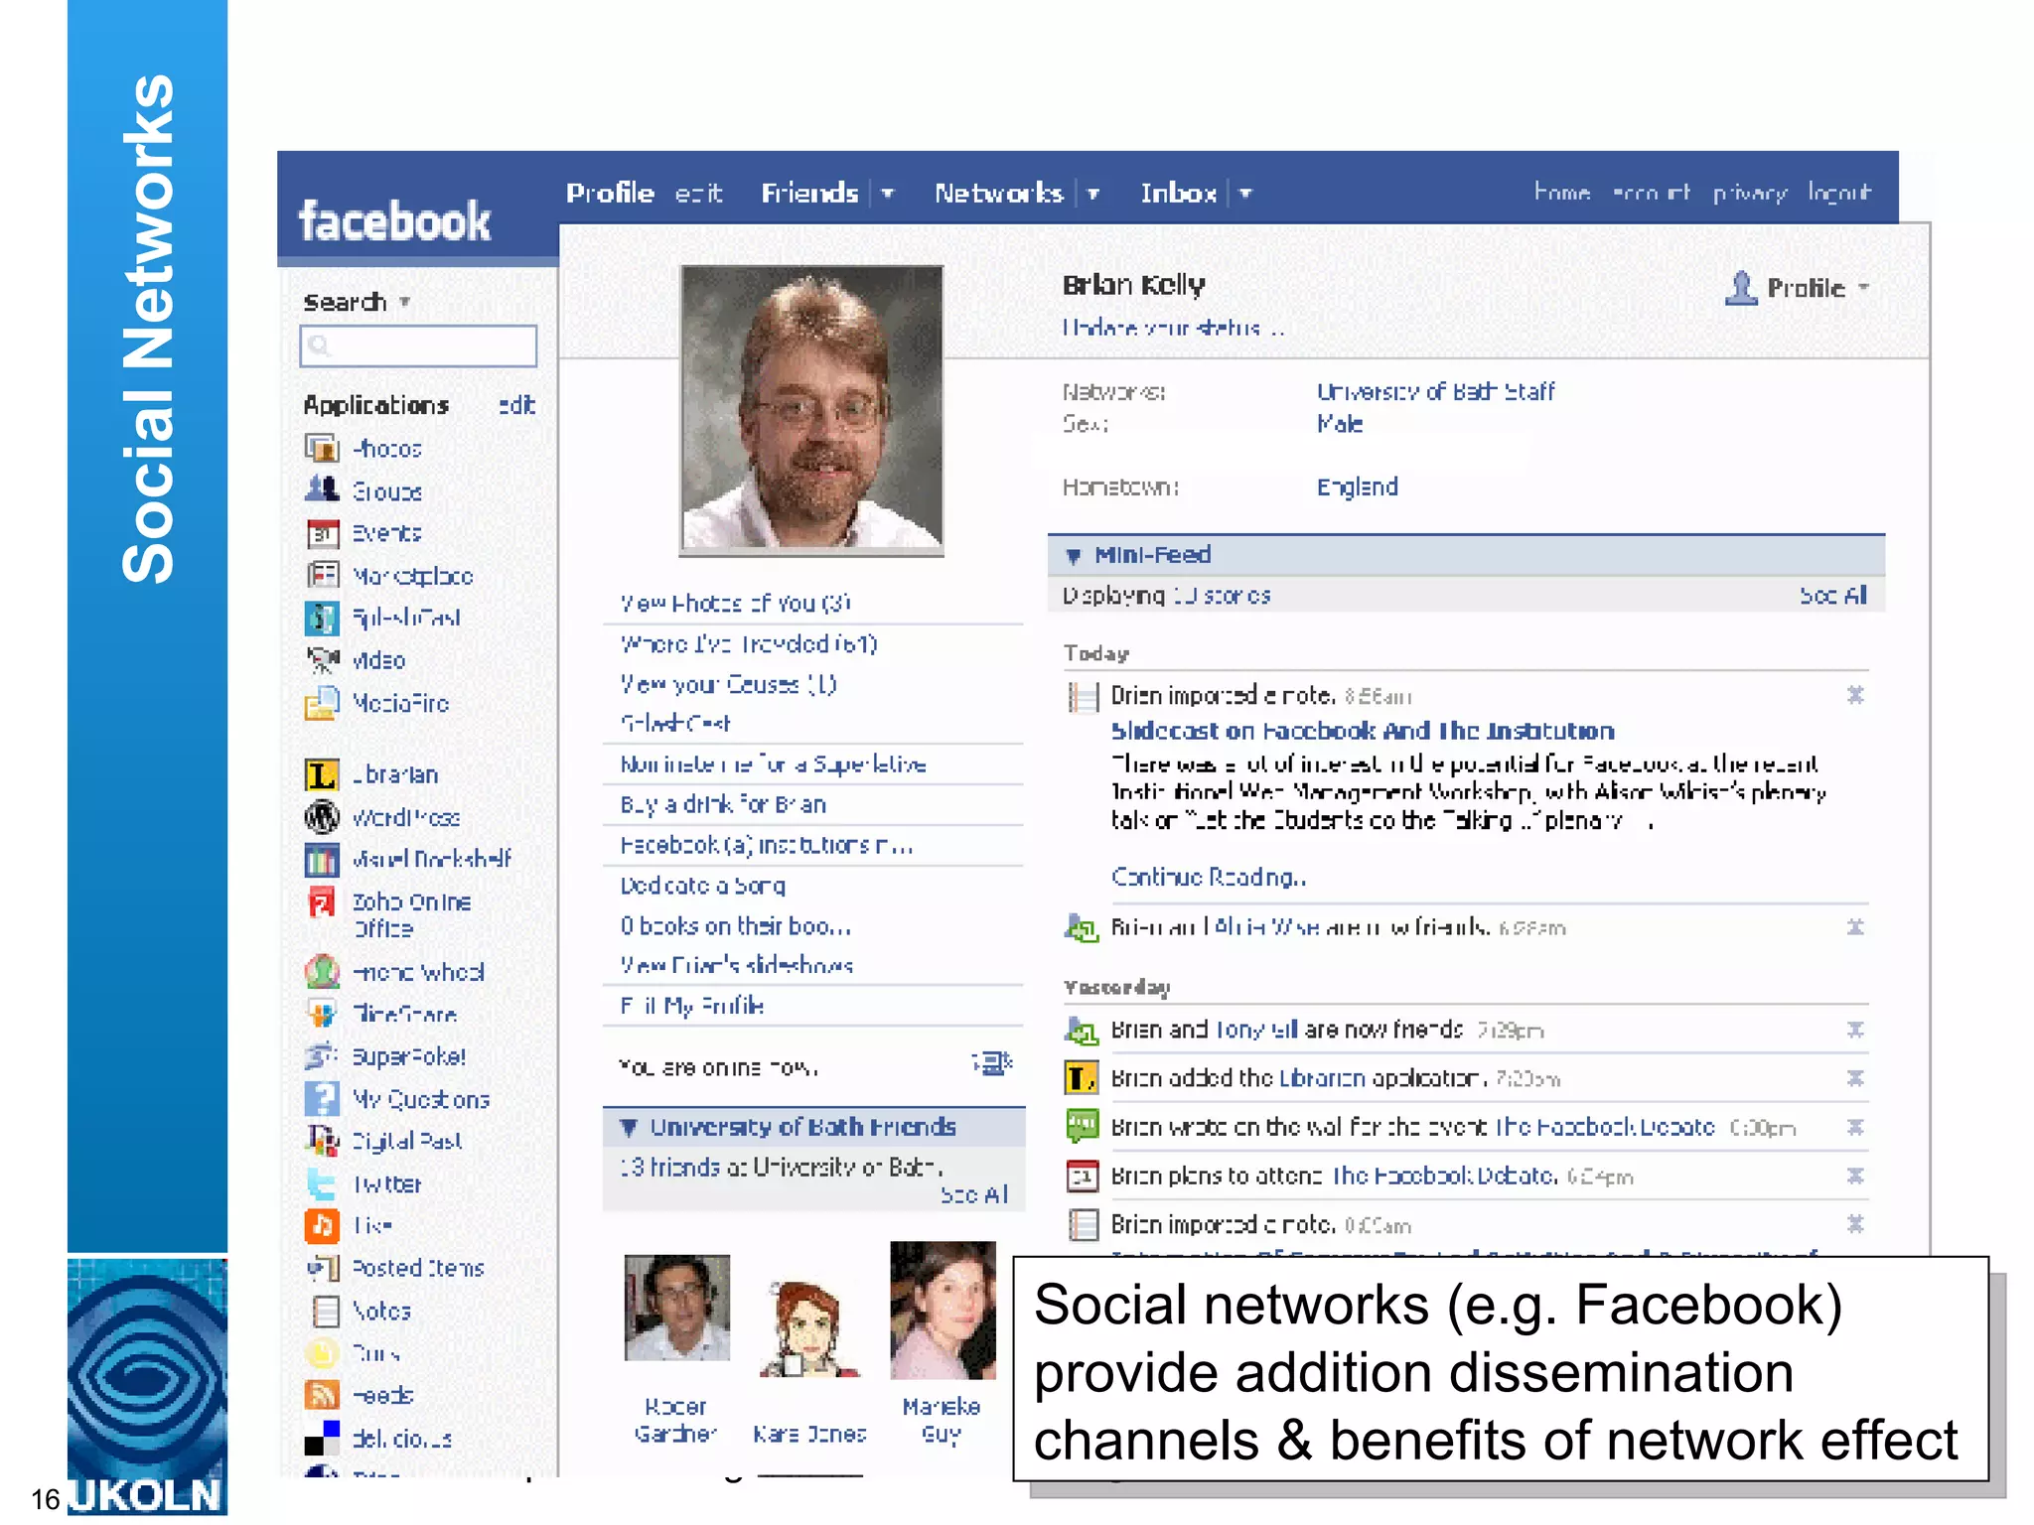
Task: Open the Video application icon
Action: 321,659
